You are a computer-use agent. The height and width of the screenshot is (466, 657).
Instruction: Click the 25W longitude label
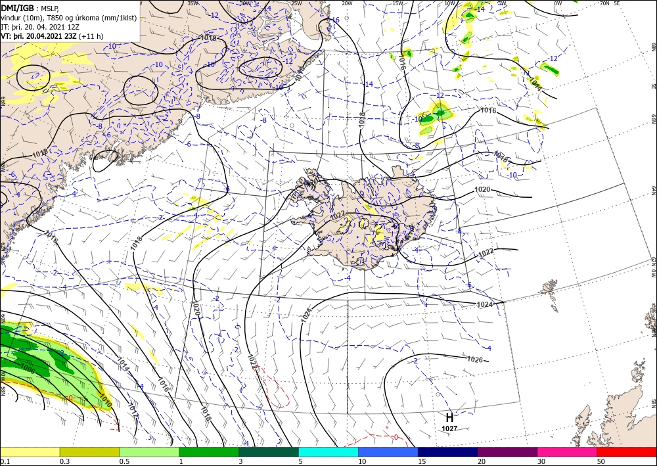click(296, 3)
